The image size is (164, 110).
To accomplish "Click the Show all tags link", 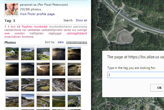I will [81, 20].
